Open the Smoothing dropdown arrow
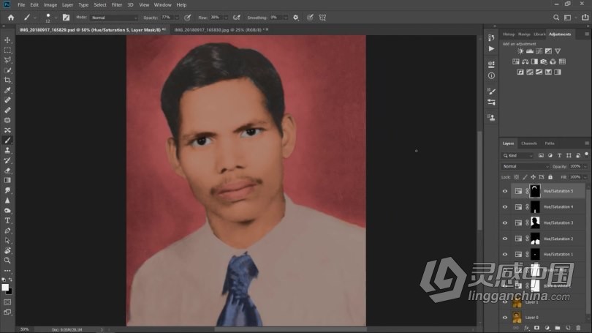The image size is (592, 333). point(286,18)
